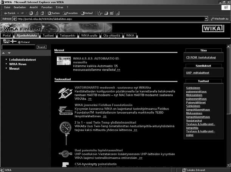Switch to the Portal tab
Screen dimensions: 231x172
click(x=7, y=35)
